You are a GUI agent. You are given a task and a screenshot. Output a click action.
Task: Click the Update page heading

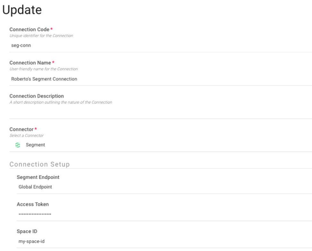(x=22, y=10)
